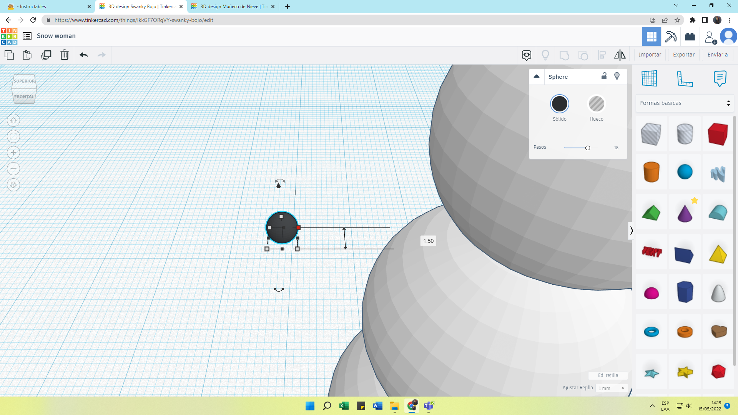
Task: Add the orange Cylinder shape
Action: (x=651, y=172)
